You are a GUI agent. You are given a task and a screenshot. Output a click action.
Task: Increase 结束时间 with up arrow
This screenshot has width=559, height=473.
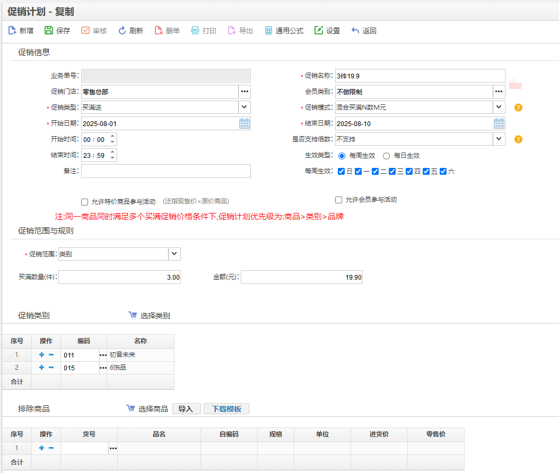pos(112,152)
